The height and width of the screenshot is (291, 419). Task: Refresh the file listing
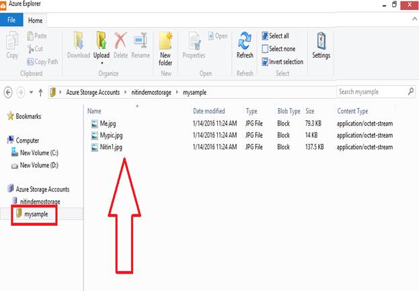(245, 45)
